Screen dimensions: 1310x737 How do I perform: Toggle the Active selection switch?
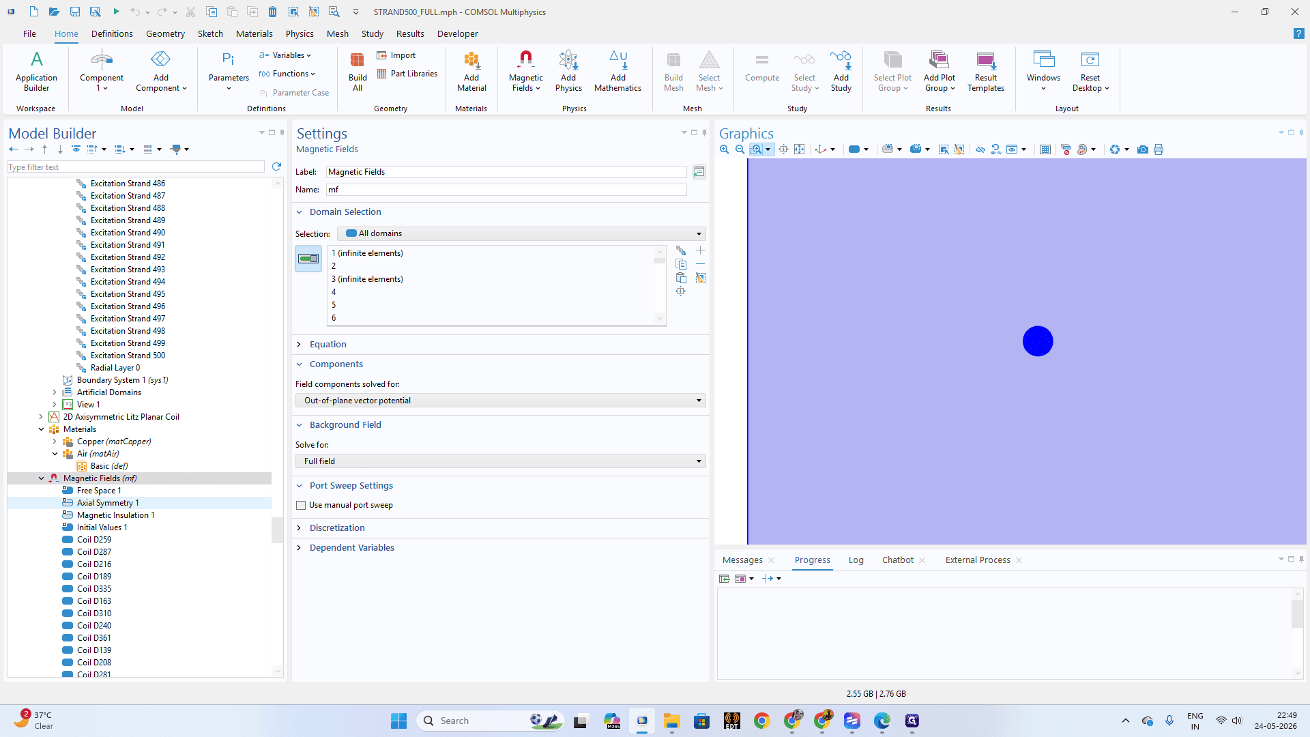click(308, 259)
